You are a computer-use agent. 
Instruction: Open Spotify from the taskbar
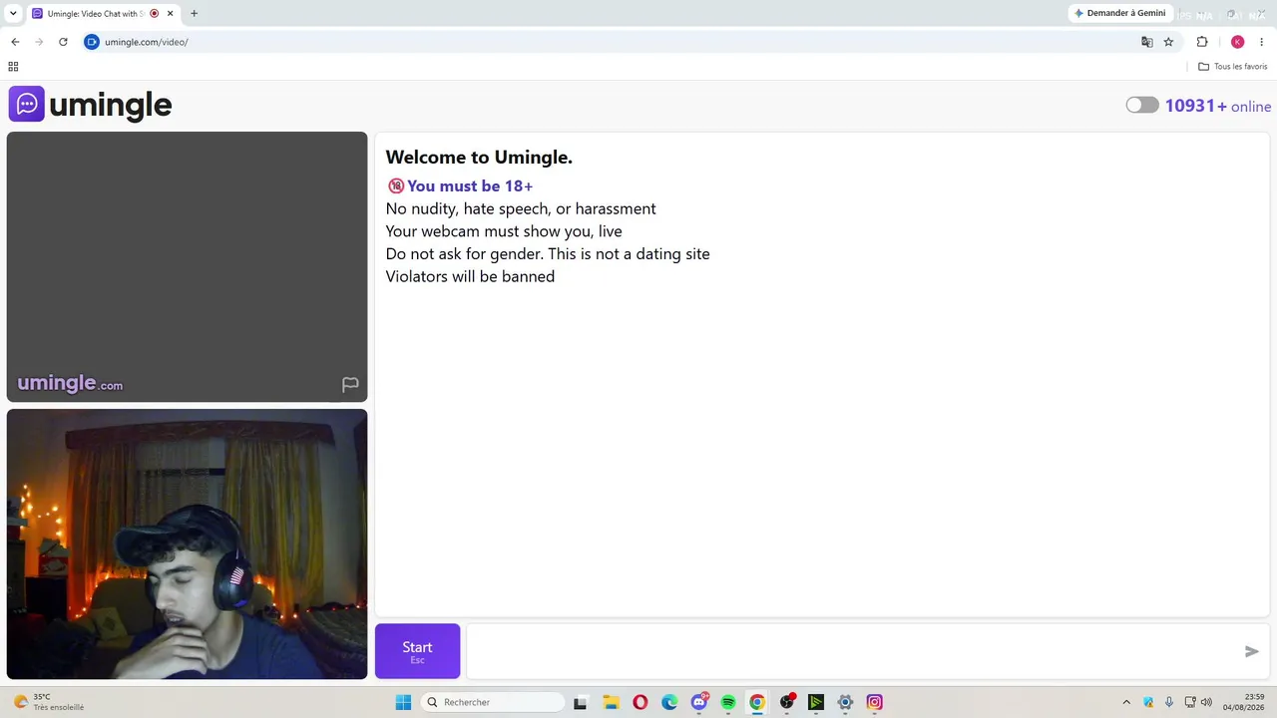[728, 702]
